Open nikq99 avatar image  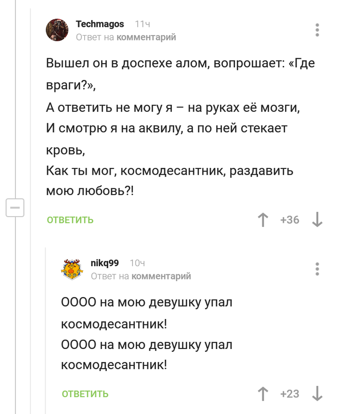click(72, 269)
